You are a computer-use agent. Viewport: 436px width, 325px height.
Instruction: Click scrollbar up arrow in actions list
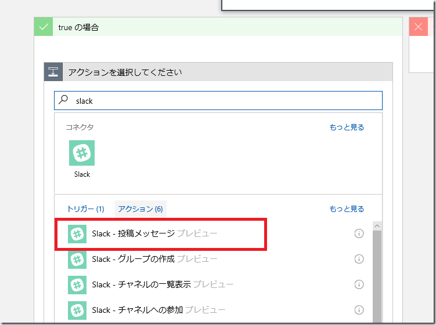(x=377, y=226)
